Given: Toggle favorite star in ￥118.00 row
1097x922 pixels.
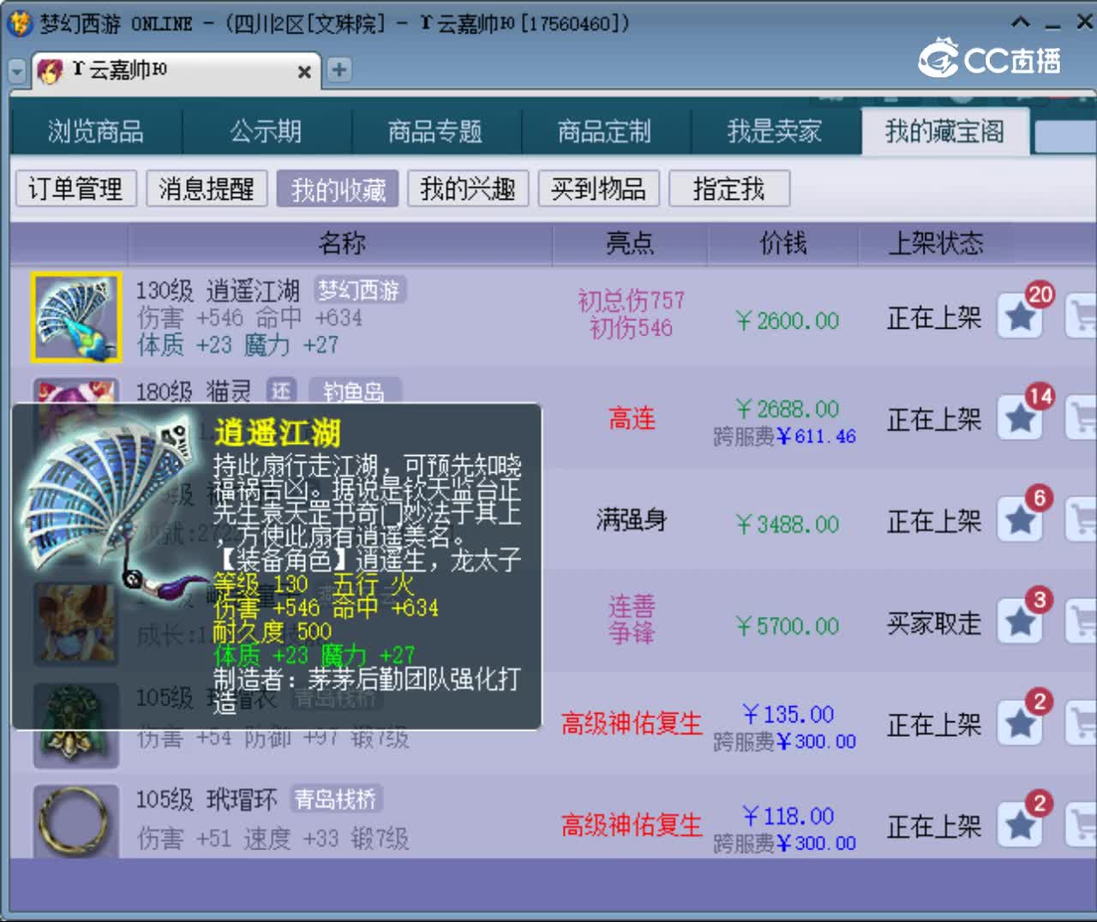Looking at the screenshot, I should (1020, 826).
